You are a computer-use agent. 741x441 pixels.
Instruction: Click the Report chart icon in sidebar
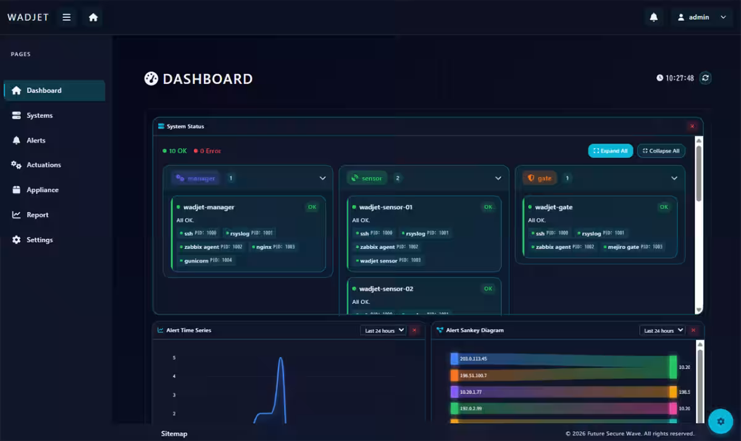[17, 215]
